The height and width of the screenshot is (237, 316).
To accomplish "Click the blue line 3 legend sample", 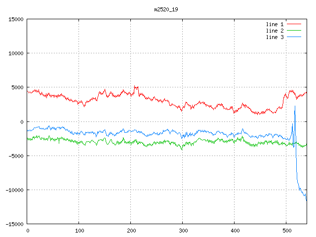I will (x=294, y=37).
